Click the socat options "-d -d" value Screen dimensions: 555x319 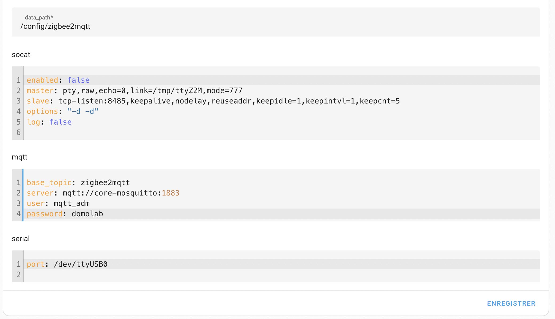coord(83,111)
